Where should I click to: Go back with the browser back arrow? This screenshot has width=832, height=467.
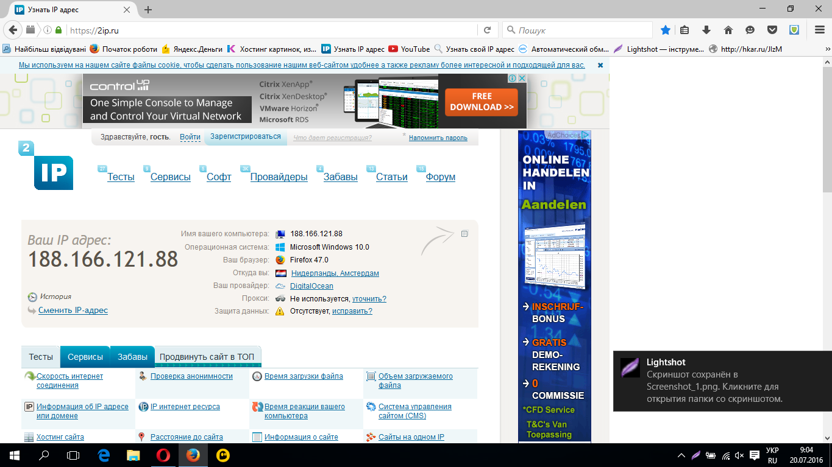pos(13,30)
